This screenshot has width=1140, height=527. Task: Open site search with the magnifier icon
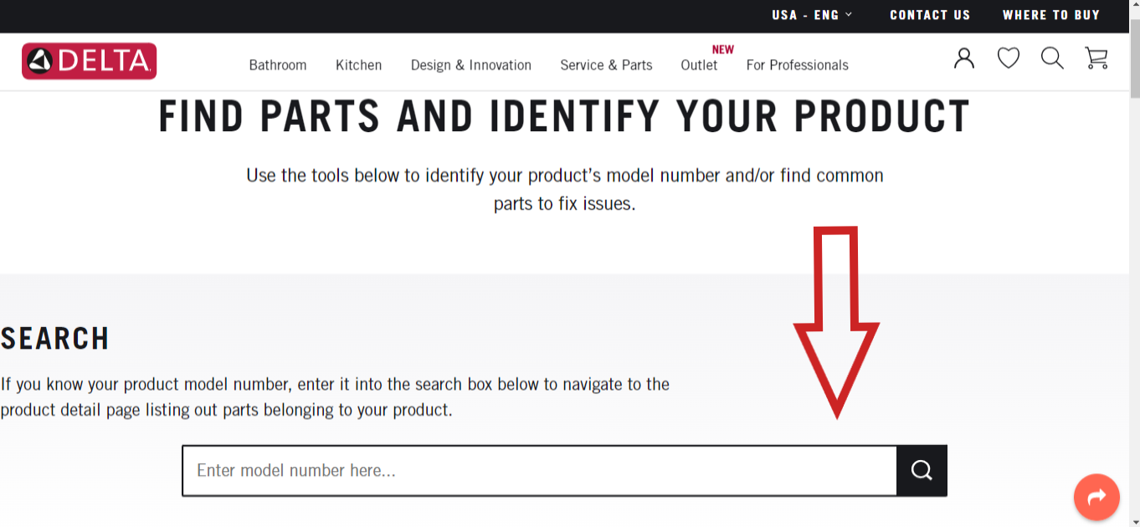tap(1052, 59)
